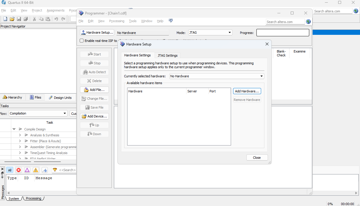Expand Fitter (Place & Route) task
The width and height of the screenshot is (360, 206).
tap(20, 141)
